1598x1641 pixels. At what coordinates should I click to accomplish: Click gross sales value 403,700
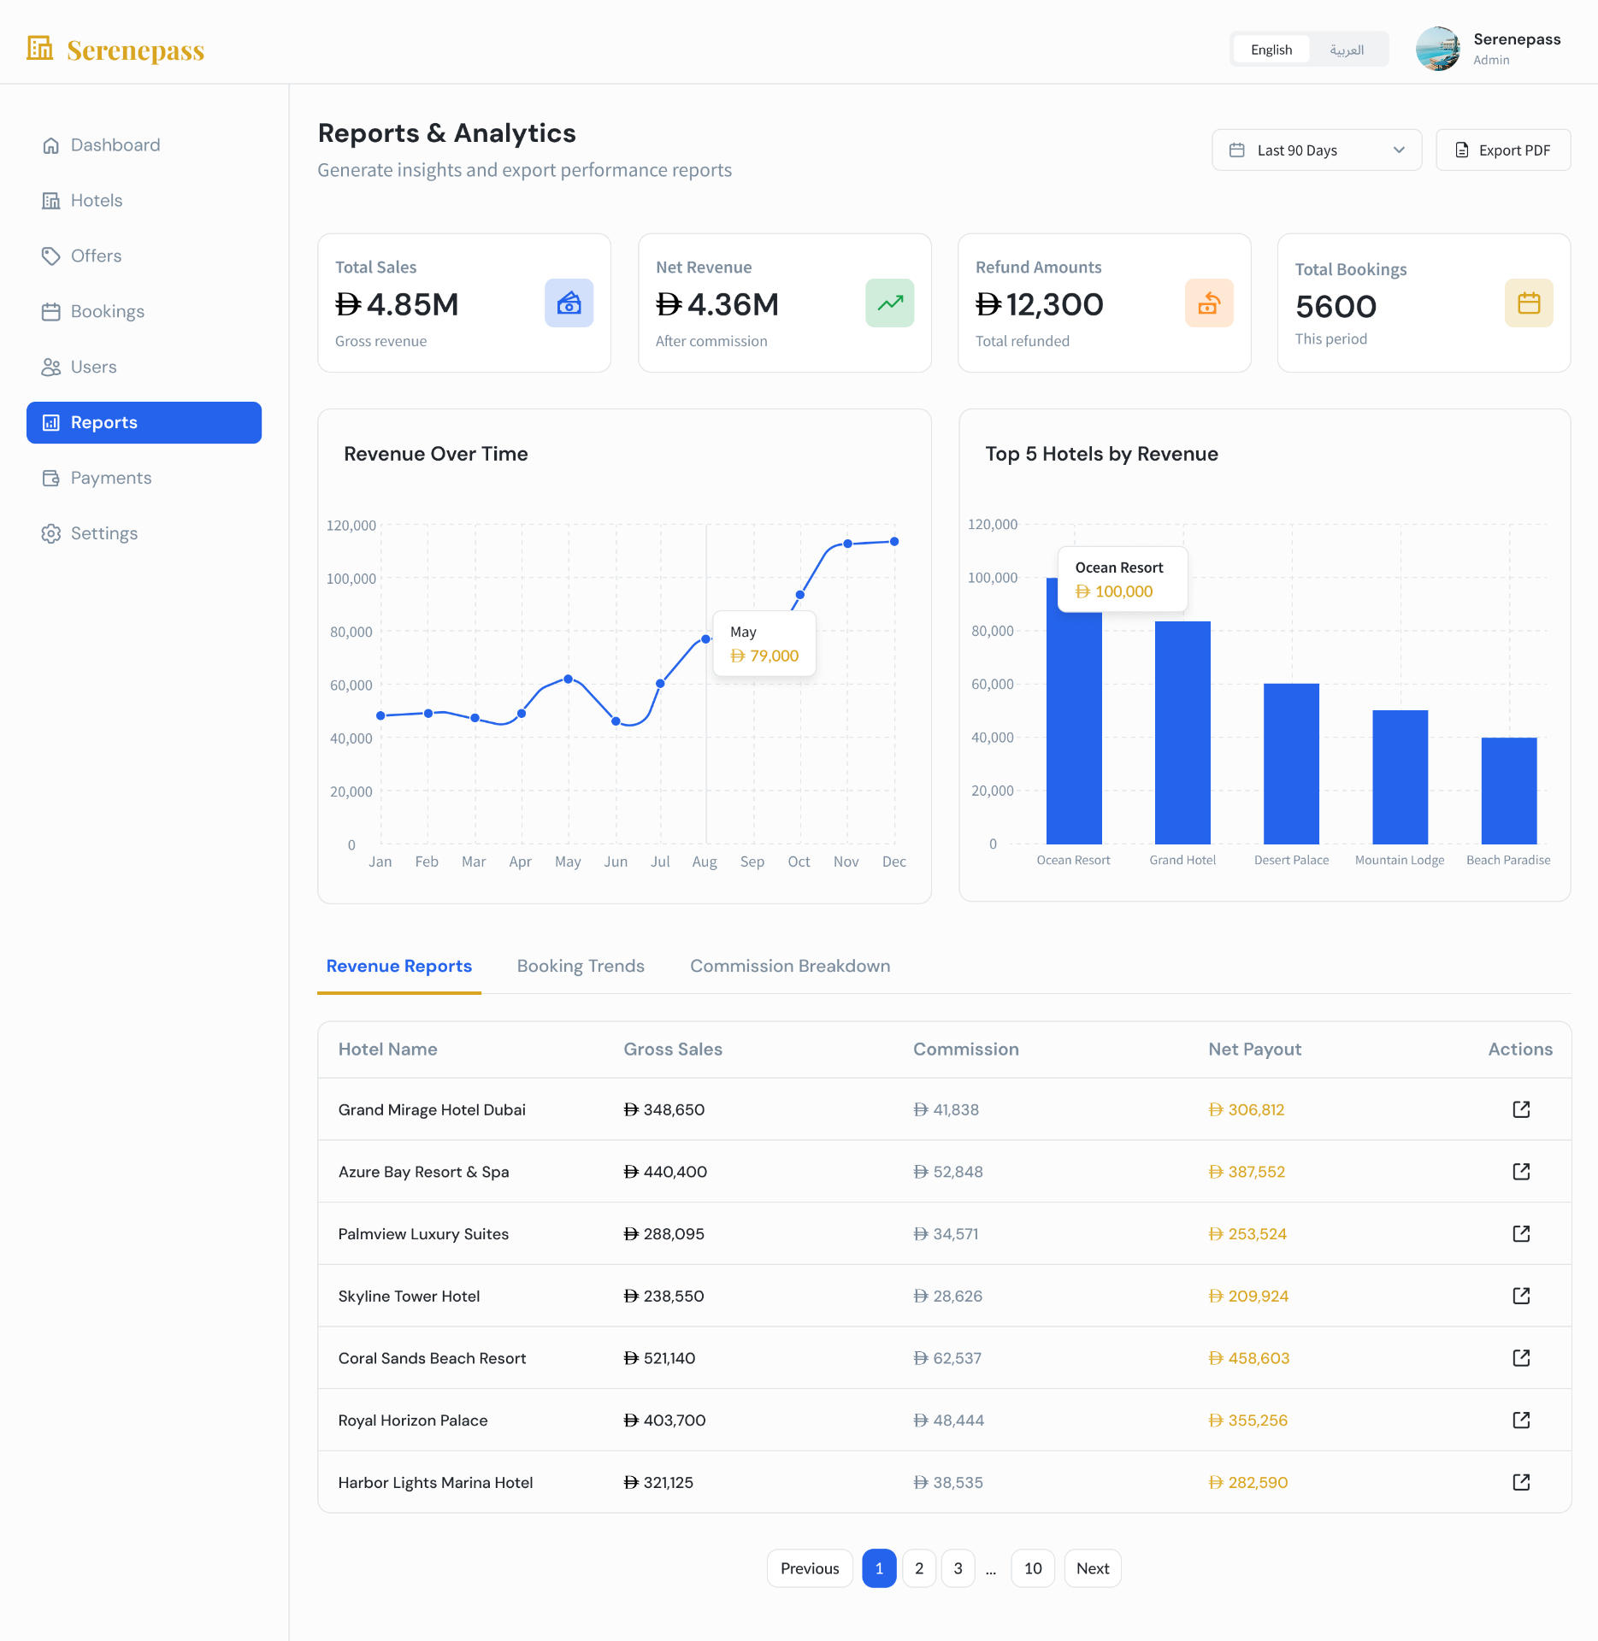[x=664, y=1420]
